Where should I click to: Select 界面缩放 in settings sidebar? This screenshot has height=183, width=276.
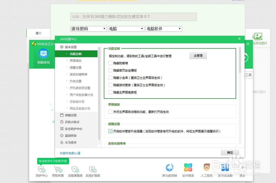pyautogui.click(x=76, y=61)
